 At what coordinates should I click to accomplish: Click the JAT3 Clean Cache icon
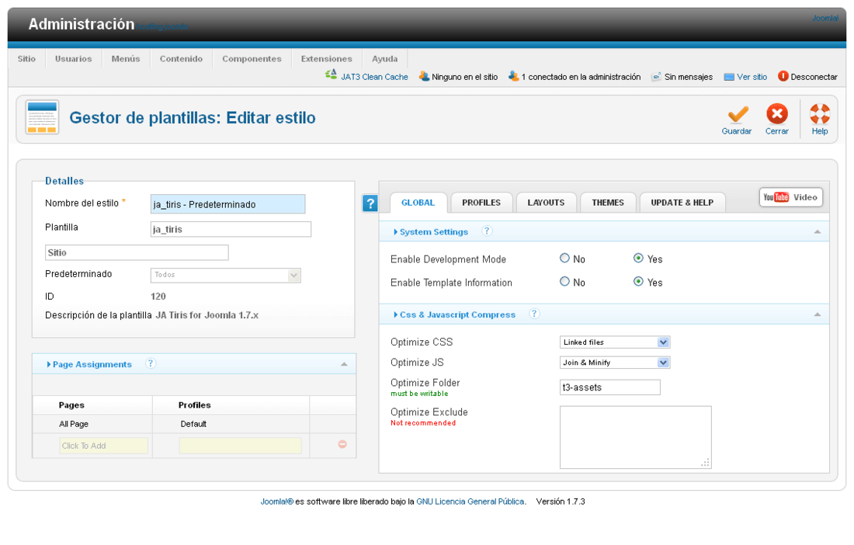[x=332, y=75]
